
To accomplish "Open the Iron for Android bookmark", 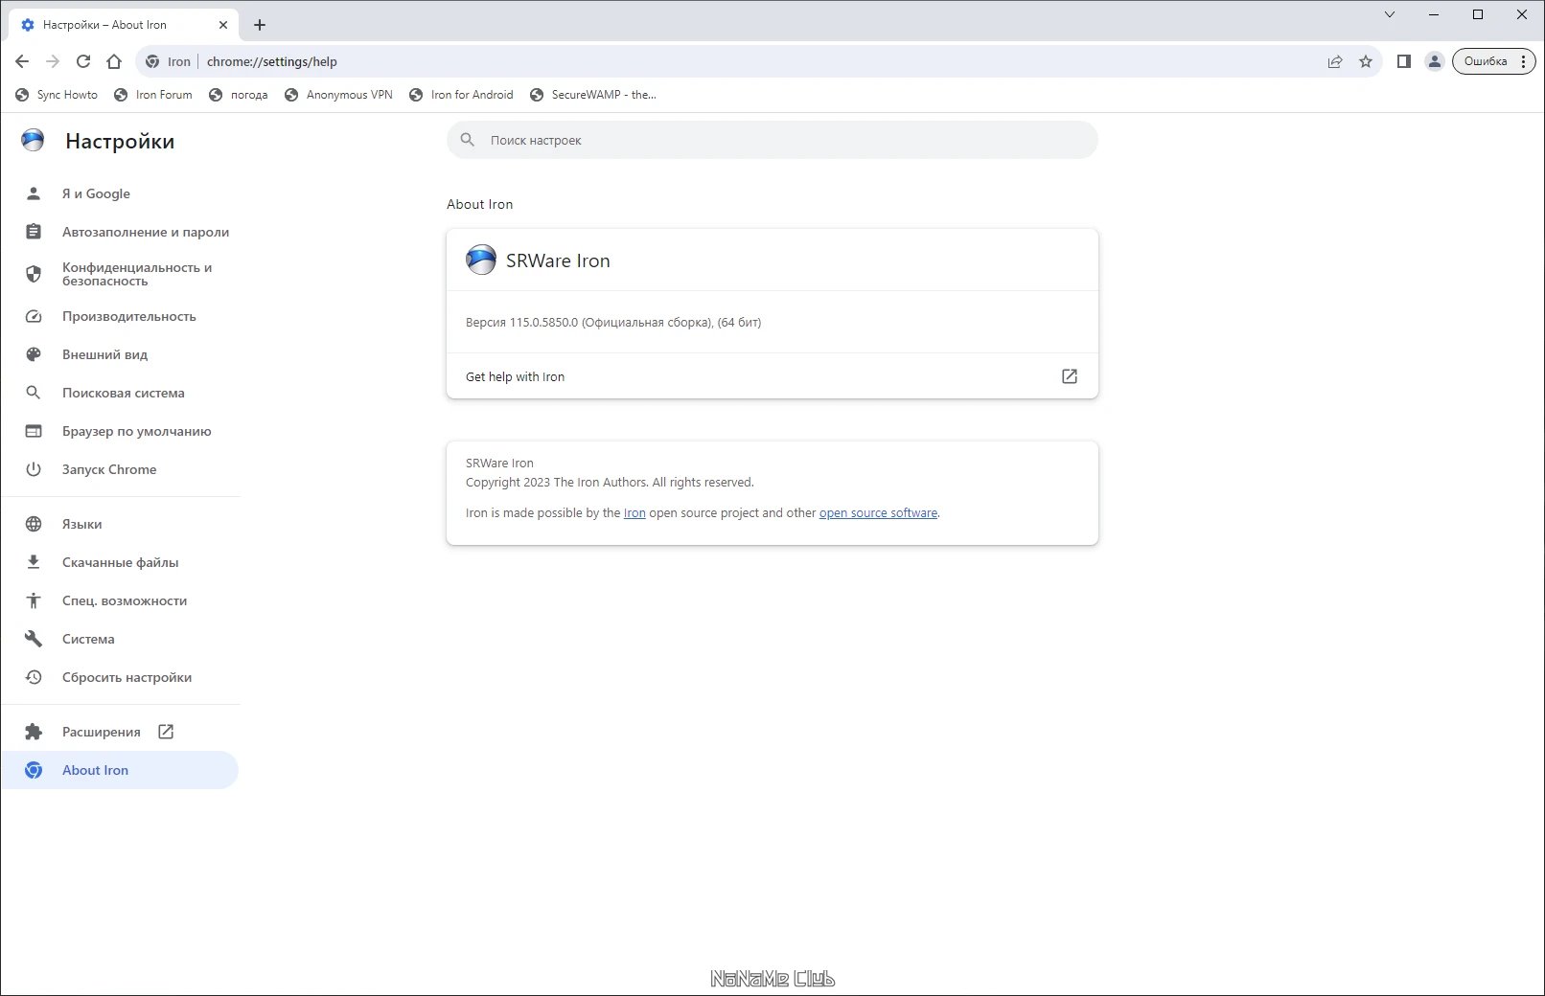I will (461, 95).
